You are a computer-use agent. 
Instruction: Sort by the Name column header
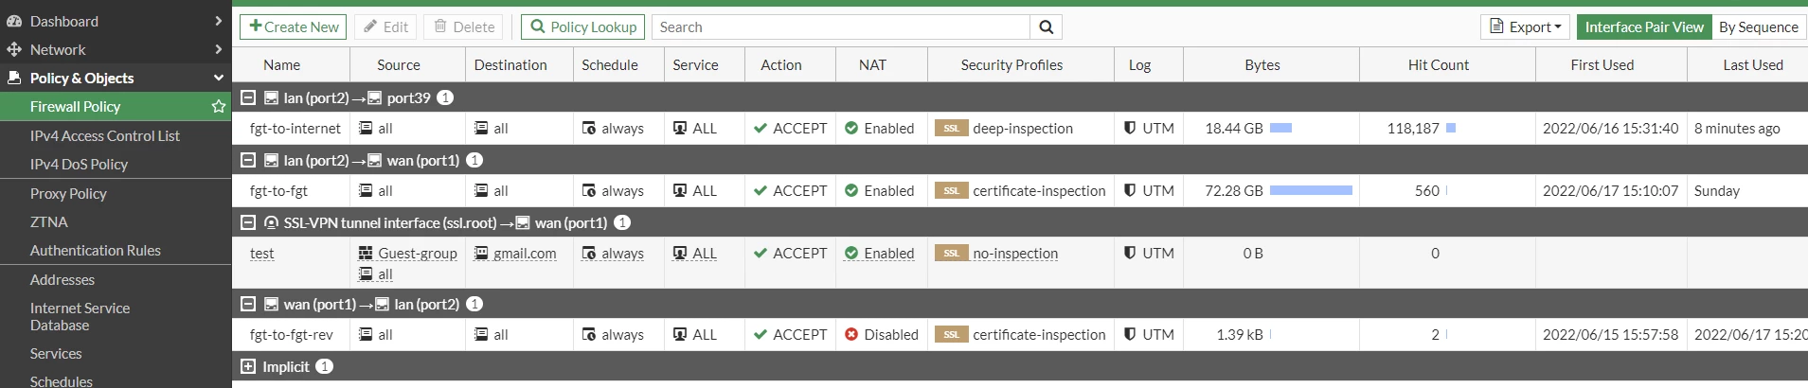pyautogui.click(x=281, y=64)
